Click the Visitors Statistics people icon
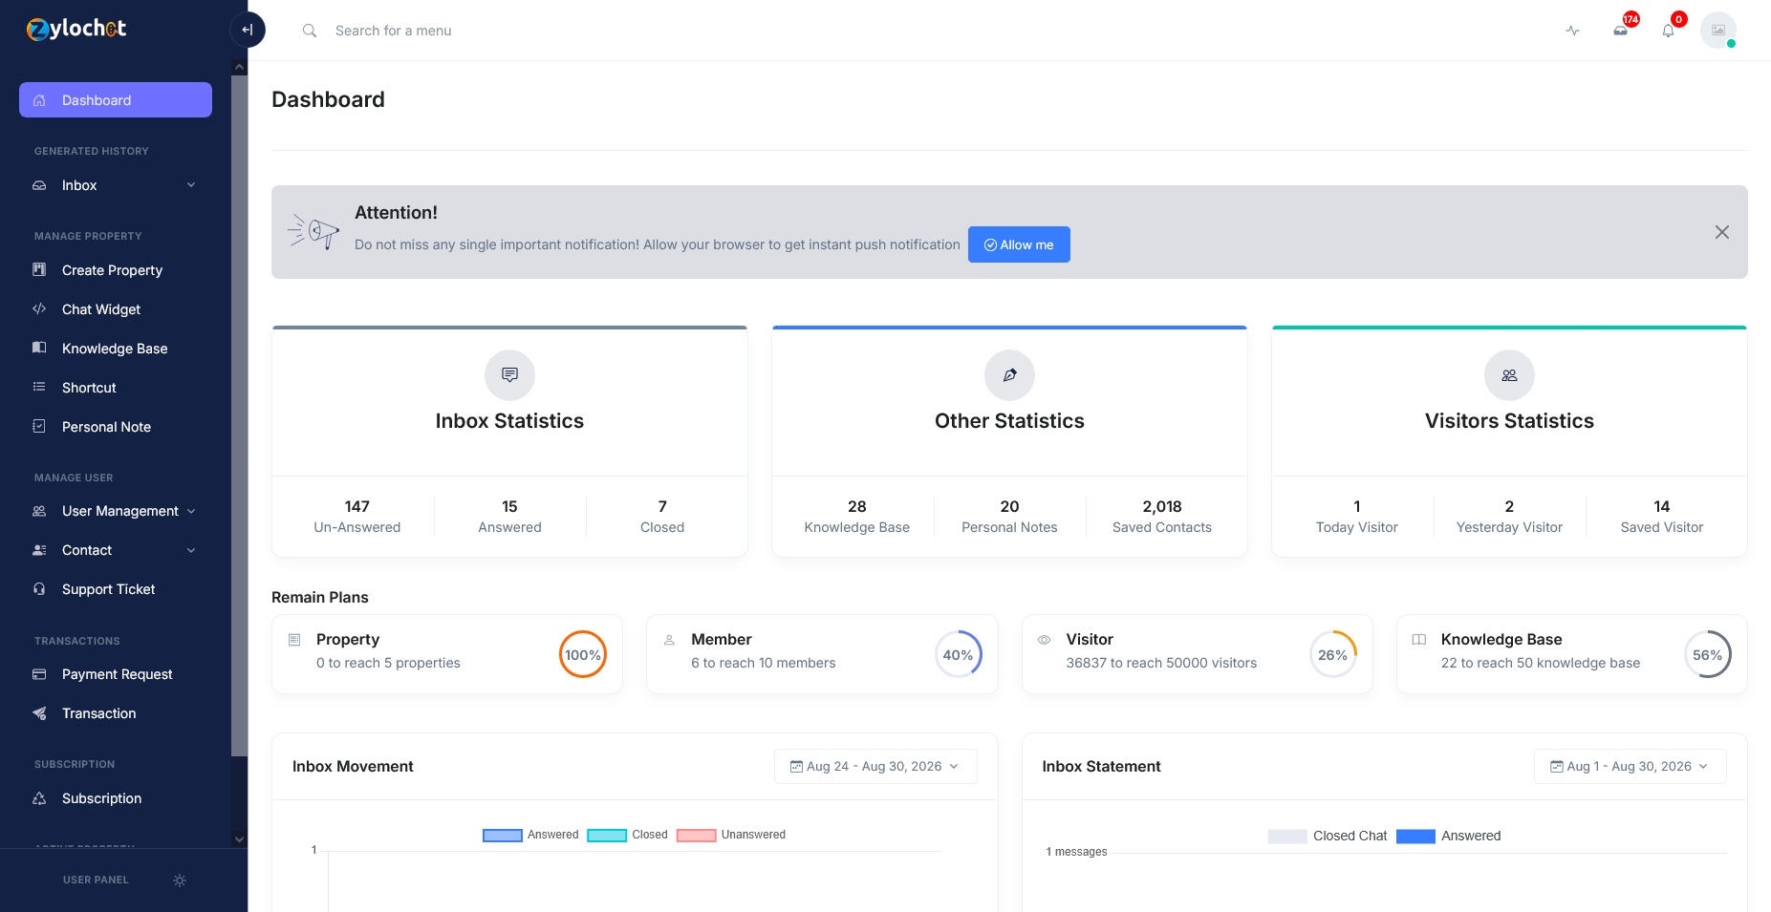Screen dimensions: 1771x912 [1509, 375]
